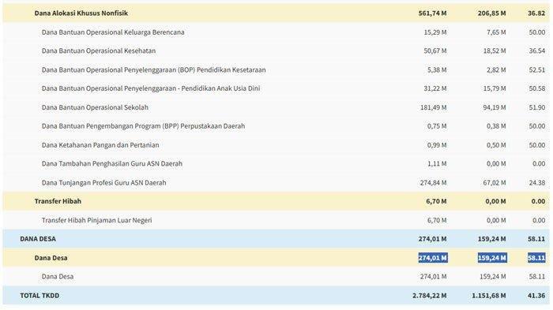Select the TOTAL TKDD summary row

[x=276, y=295]
